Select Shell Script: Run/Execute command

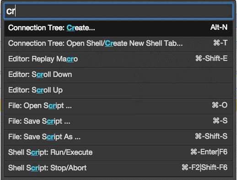(118, 153)
